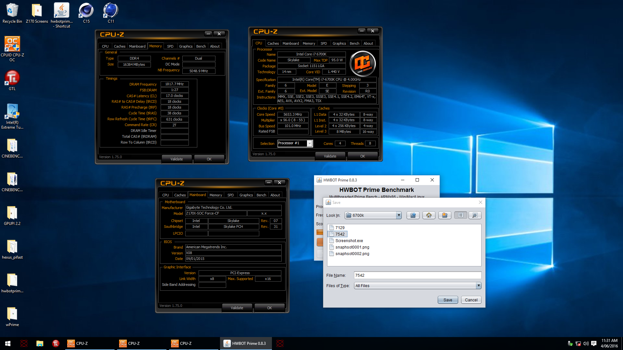Open the second CINEBENCH folder on desktop
This screenshot has height=350, width=623.
coord(12,182)
